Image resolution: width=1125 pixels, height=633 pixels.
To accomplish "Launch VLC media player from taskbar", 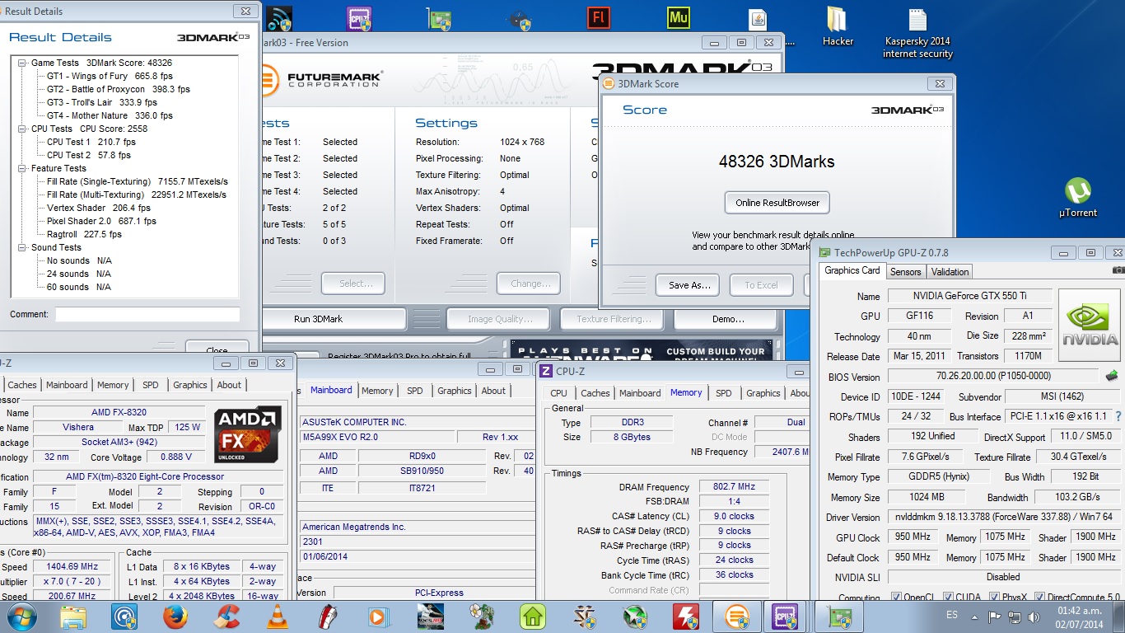I will point(278,616).
